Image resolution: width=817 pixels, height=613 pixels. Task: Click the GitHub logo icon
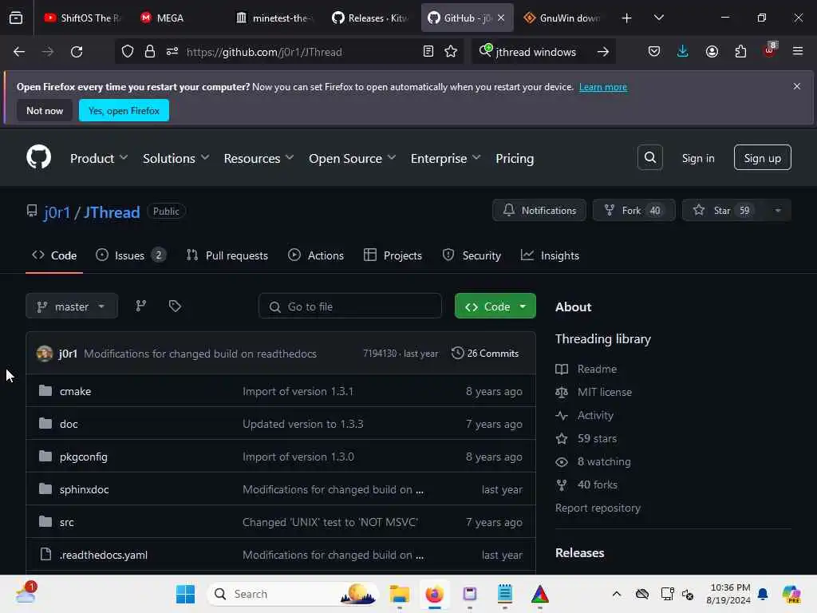38,157
